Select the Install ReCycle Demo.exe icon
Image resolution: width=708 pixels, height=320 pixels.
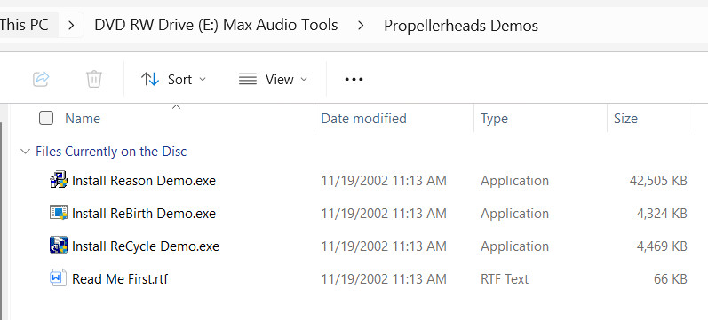(x=59, y=246)
